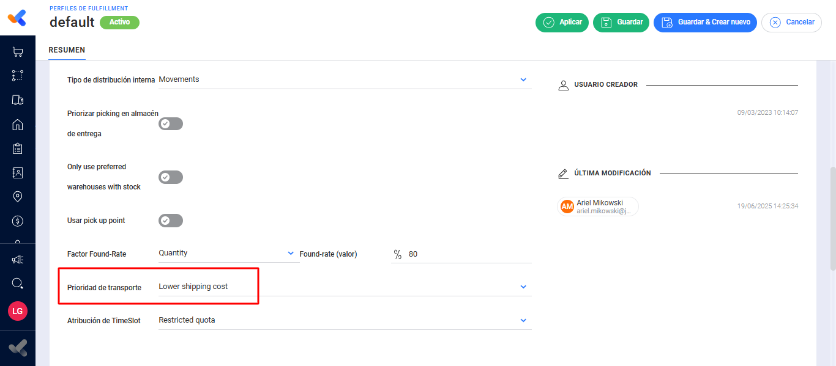Click the 'Movements' value text

179,79
